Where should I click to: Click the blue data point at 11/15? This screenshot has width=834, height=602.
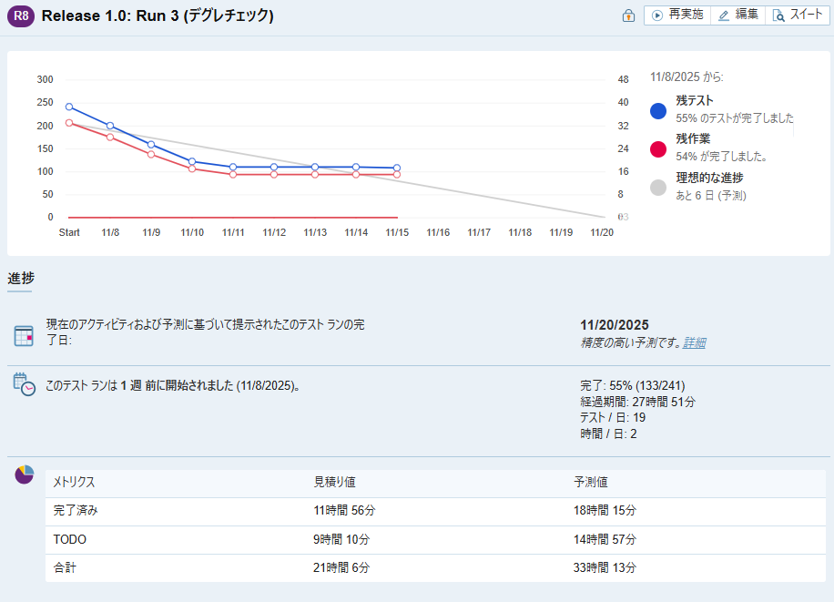click(397, 168)
